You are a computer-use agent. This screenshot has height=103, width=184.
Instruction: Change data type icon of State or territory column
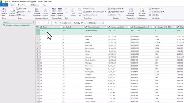tap(86, 27)
